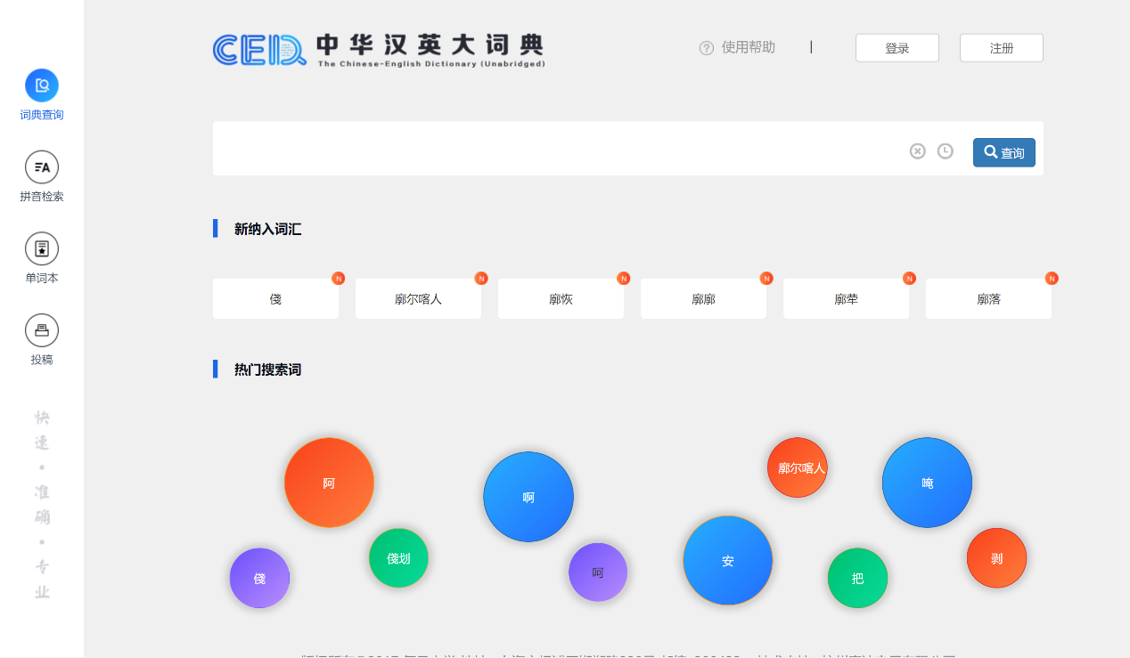Click the CED dictionary logo
1130x658 pixels.
(x=379, y=50)
